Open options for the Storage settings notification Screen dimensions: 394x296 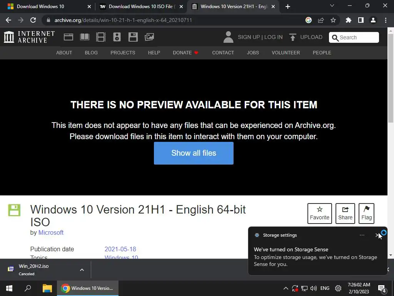tap(362, 235)
